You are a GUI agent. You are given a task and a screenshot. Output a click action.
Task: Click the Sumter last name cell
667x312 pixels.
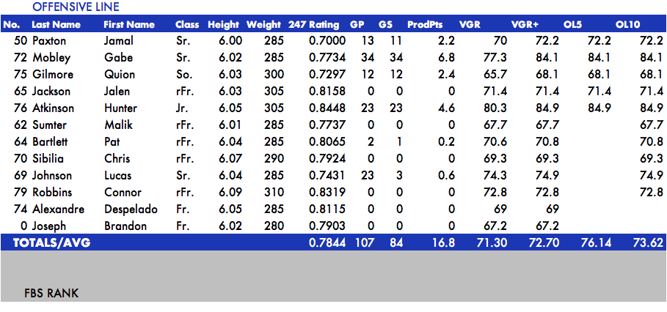pyautogui.click(x=50, y=125)
